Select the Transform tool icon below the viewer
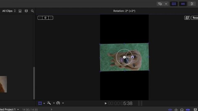 40,103
